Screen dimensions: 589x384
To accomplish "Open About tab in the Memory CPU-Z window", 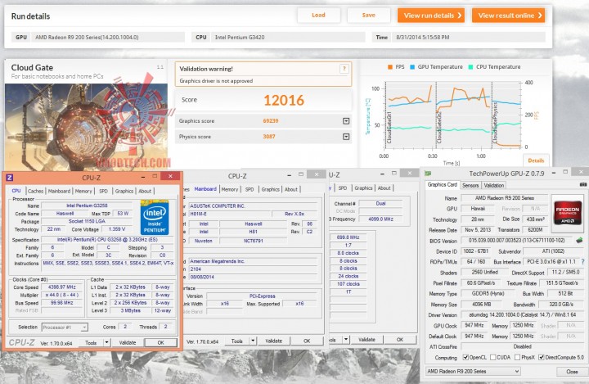I will pyautogui.click(x=384, y=187).
